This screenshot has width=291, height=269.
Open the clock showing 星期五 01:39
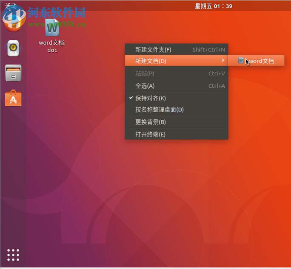coord(214,6)
